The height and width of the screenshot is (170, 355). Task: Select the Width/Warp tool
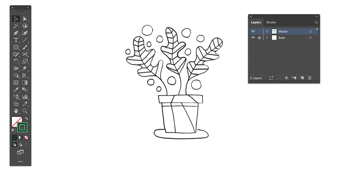(16, 68)
